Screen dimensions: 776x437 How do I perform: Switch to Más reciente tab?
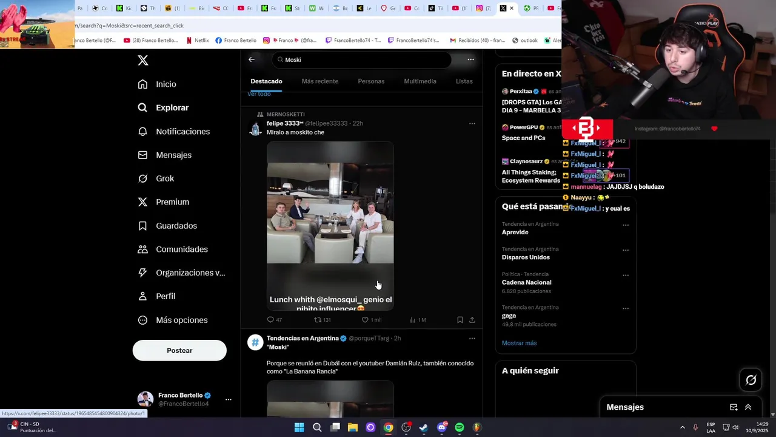320,81
